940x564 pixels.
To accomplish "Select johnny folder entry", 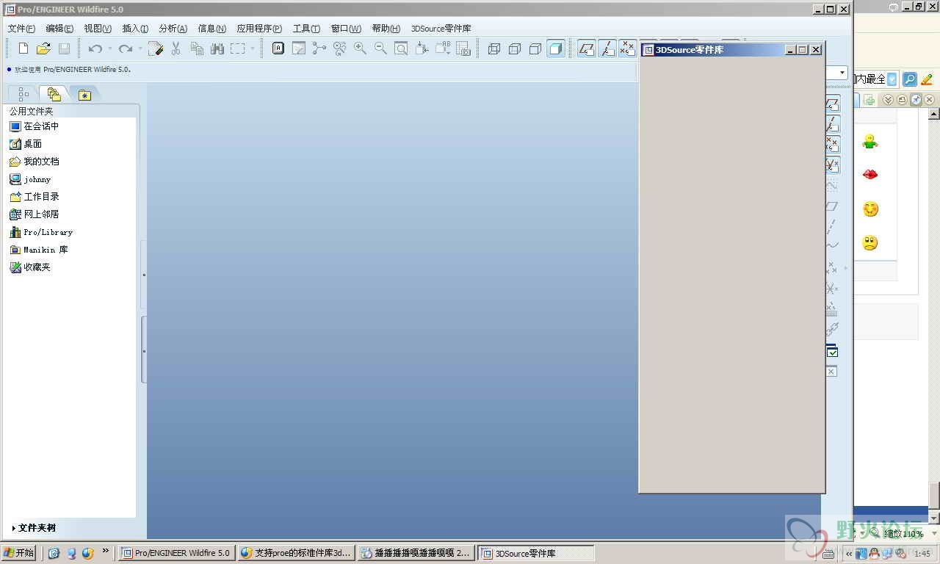I will pos(30,179).
